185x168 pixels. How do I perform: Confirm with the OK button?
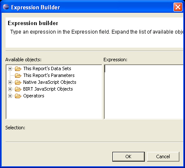(x=129, y=157)
